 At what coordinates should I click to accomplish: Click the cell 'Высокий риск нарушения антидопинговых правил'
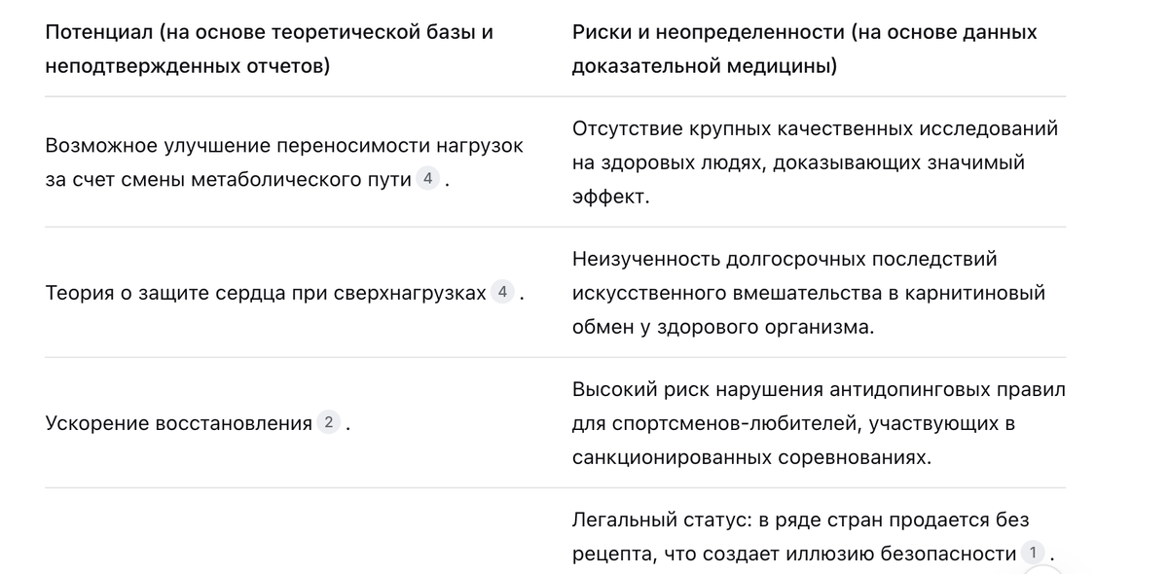coord(819,423)
